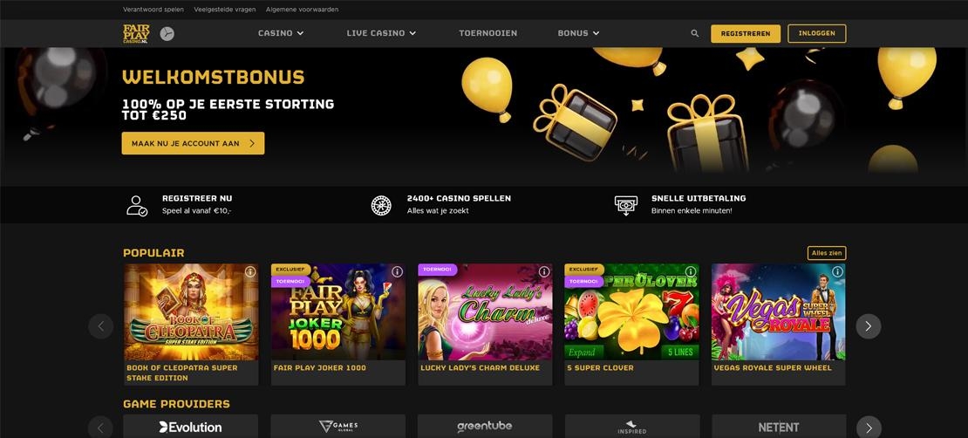Expand the Live Casino dropdown menu

pyautogui.click(x=381, y=33)
